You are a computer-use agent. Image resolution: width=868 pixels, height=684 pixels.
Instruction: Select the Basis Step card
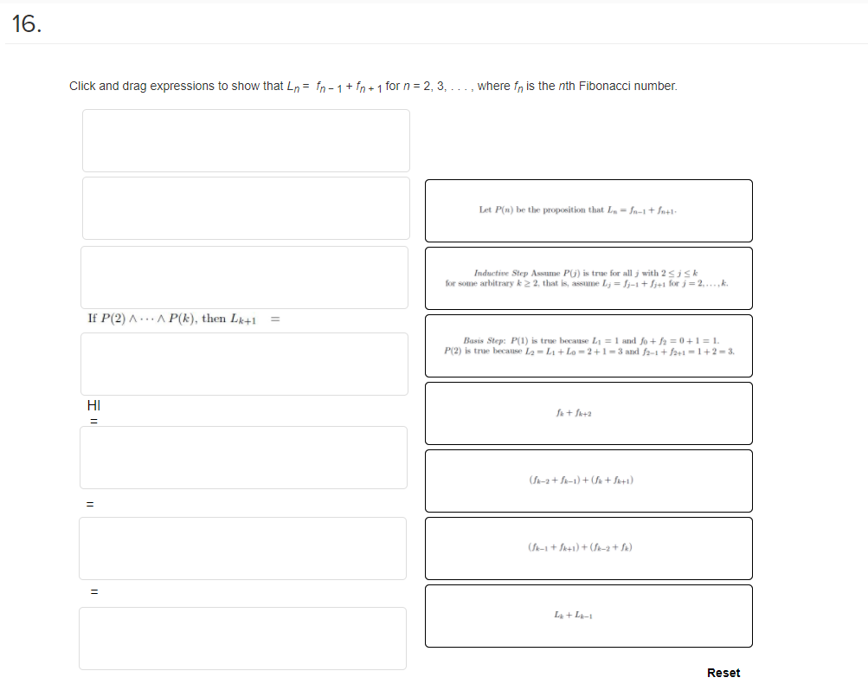point(588,345)
